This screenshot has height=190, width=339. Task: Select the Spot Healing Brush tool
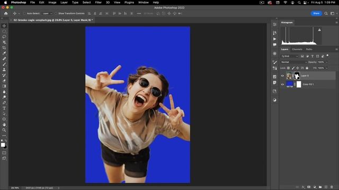coord(4,59)
